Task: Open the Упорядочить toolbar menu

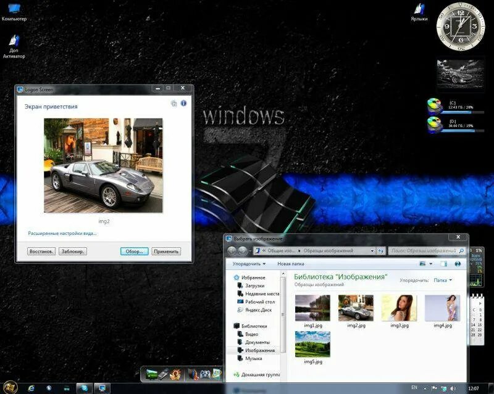Action: coord(249,264)
